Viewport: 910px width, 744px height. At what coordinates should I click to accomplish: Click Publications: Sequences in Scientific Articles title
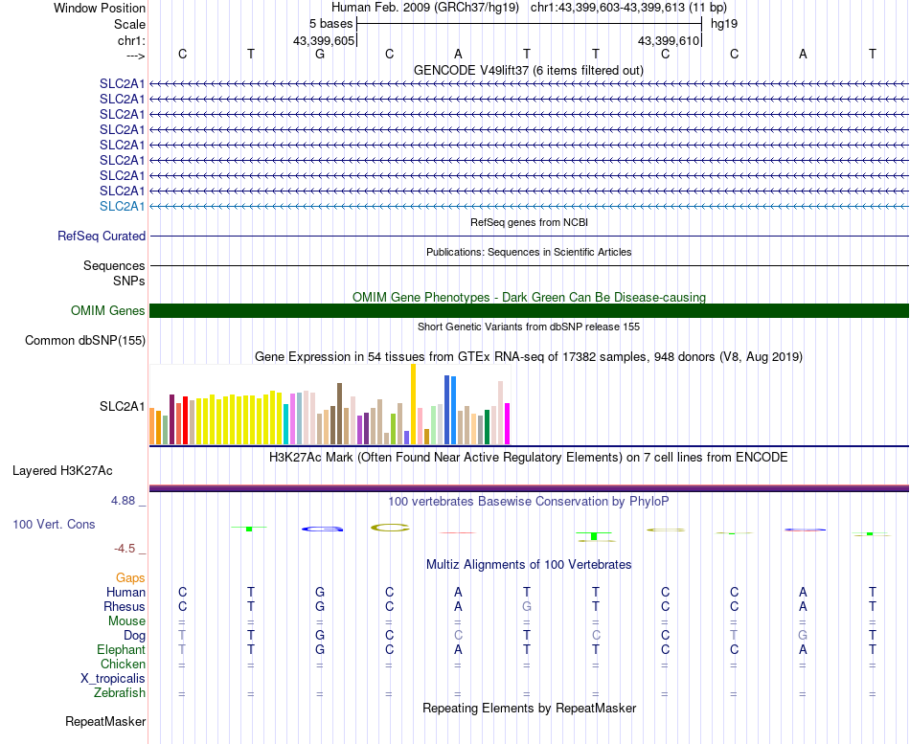[529, 252]
